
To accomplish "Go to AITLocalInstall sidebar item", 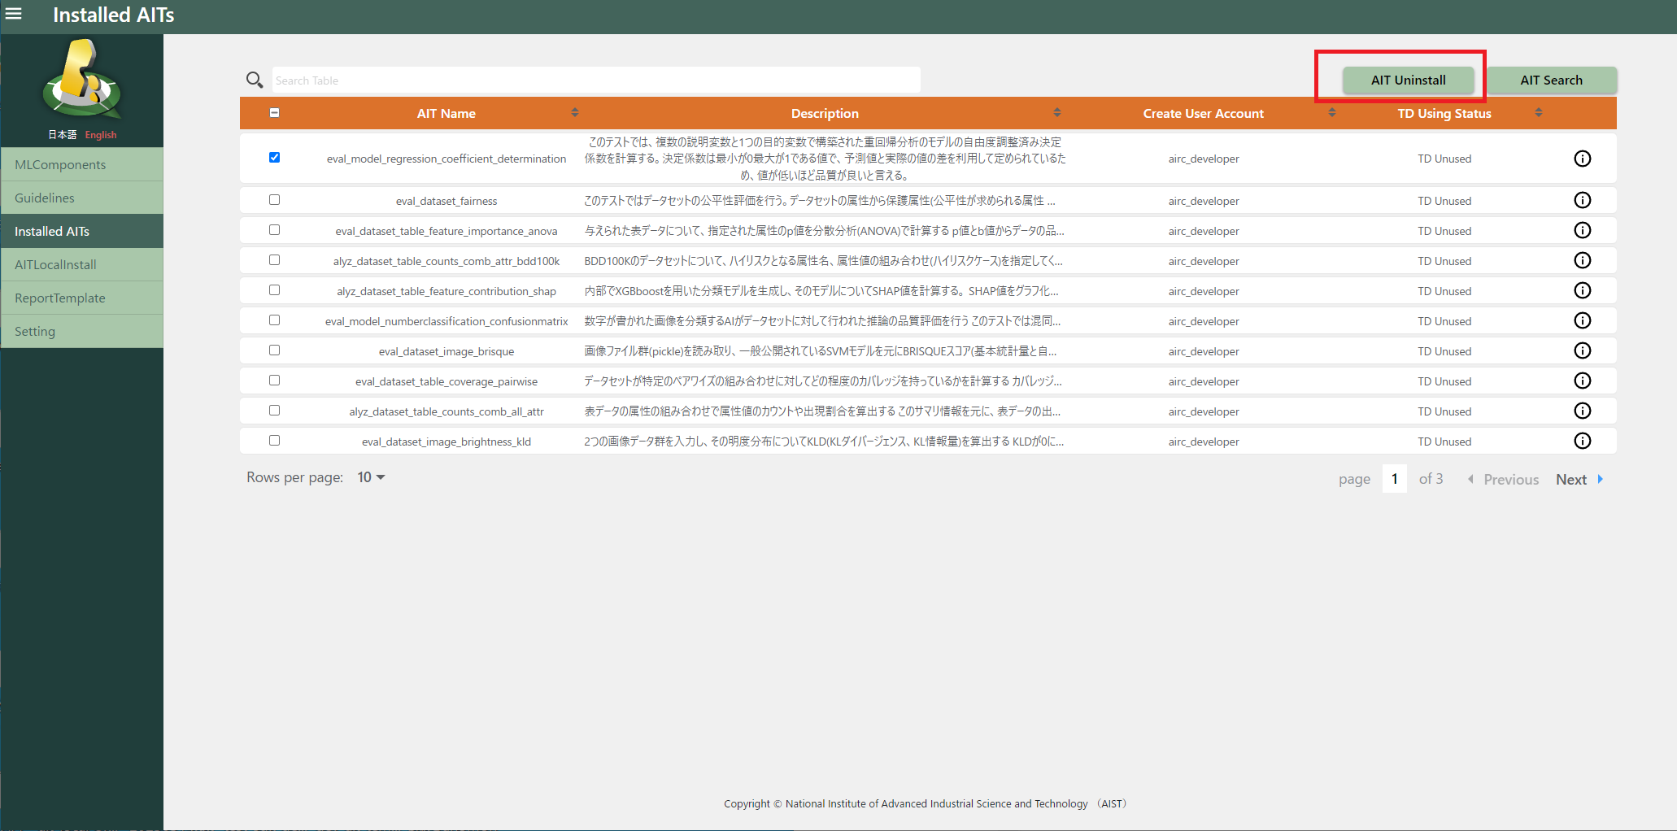I will click(x=55, y=264).
